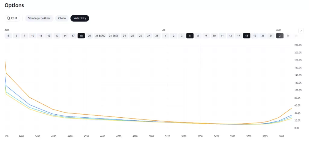Click the search magnifier icon
The height and width of the screenshot is (146, 309).
pos(8,18)
